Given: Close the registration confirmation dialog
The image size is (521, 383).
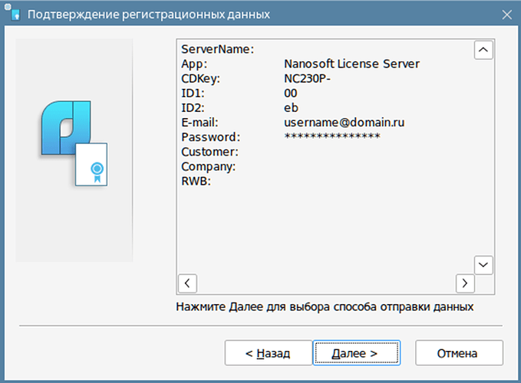Looking at the screenshot, I should 506,15.
